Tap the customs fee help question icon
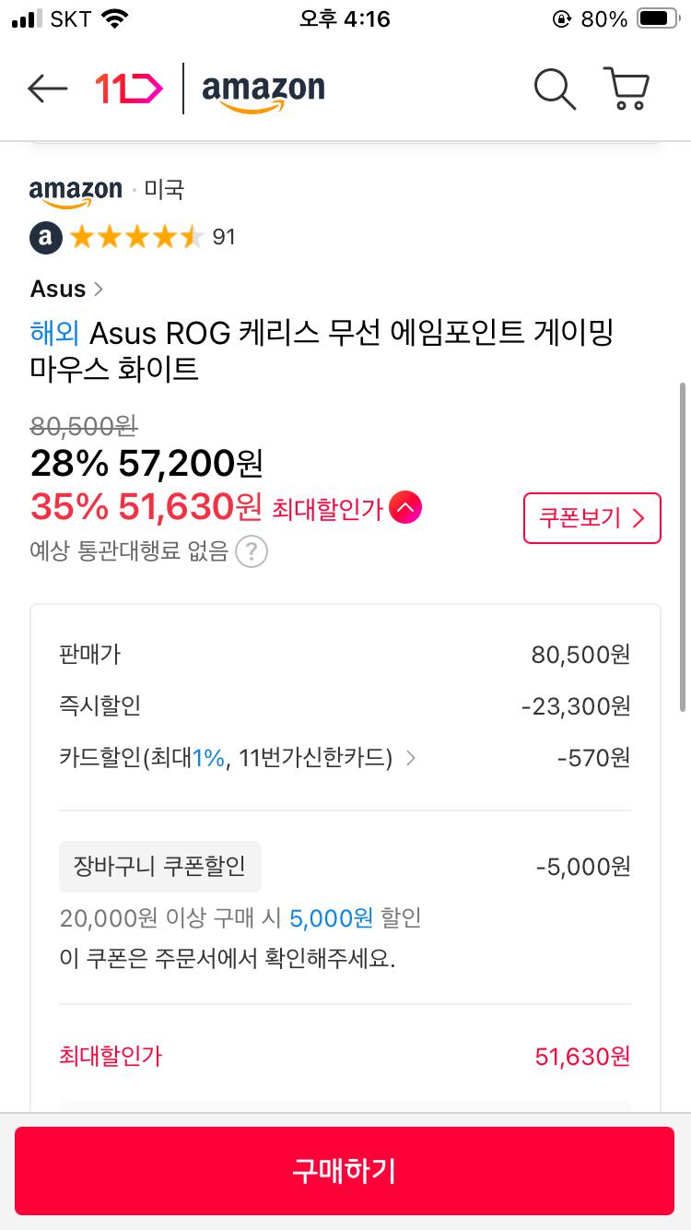691x1230 pixels. (x=252, y=552)
